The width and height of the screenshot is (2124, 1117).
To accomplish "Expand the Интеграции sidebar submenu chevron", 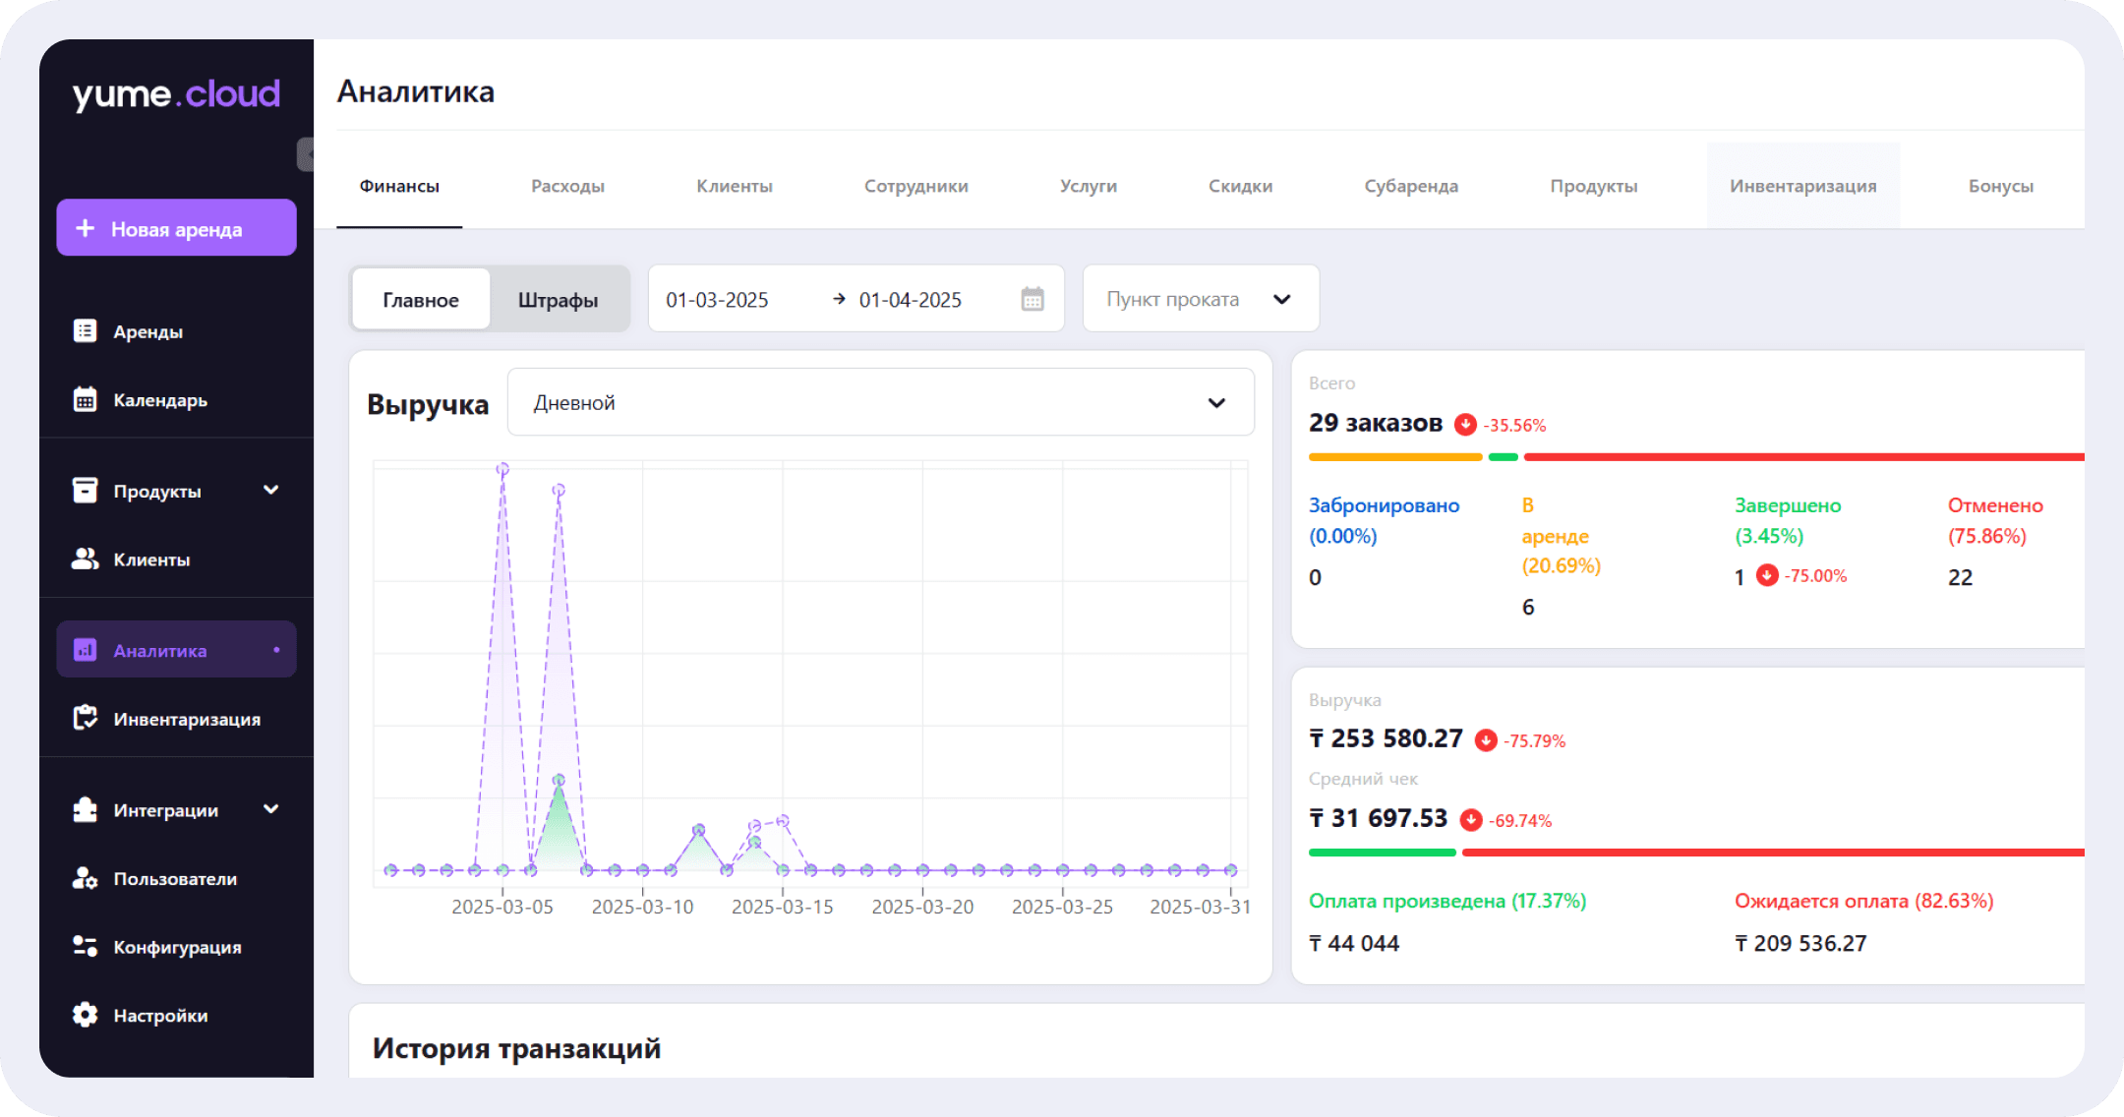I will click(x=271, y=809).
